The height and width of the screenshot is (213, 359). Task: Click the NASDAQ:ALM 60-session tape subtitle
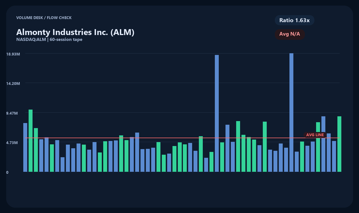[x=49, y=40]
